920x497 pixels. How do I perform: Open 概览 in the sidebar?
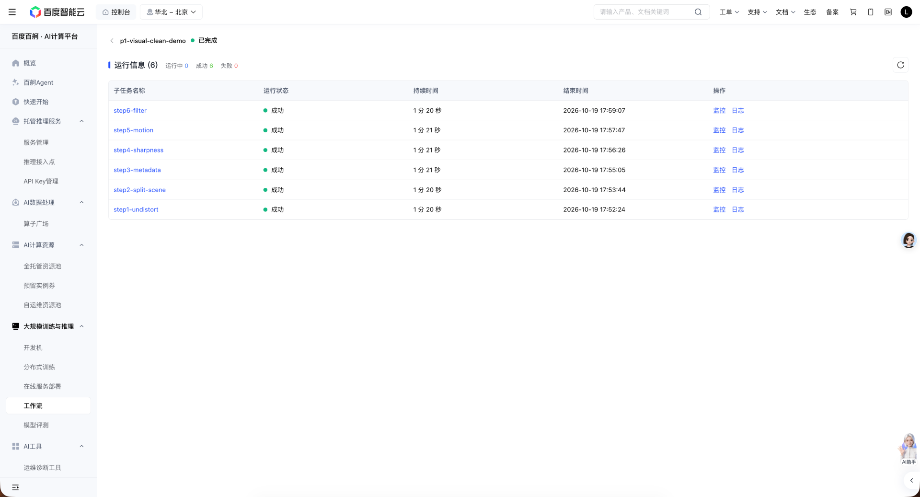coord(30,63)
